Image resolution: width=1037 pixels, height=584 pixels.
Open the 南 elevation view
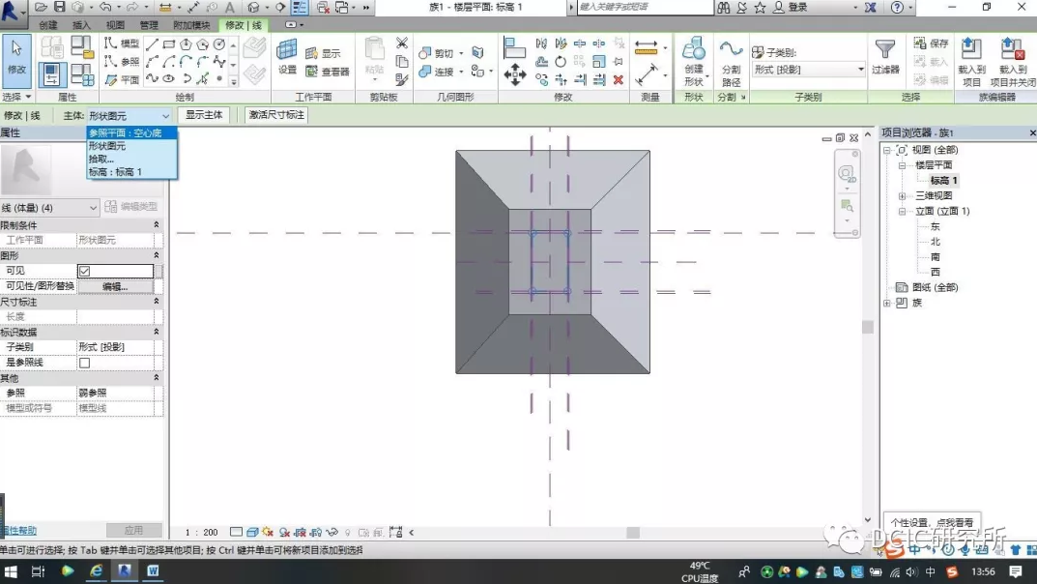point(936,257)
